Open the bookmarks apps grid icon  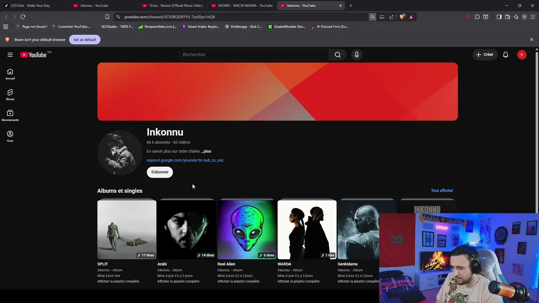click(x=5, y=27)
